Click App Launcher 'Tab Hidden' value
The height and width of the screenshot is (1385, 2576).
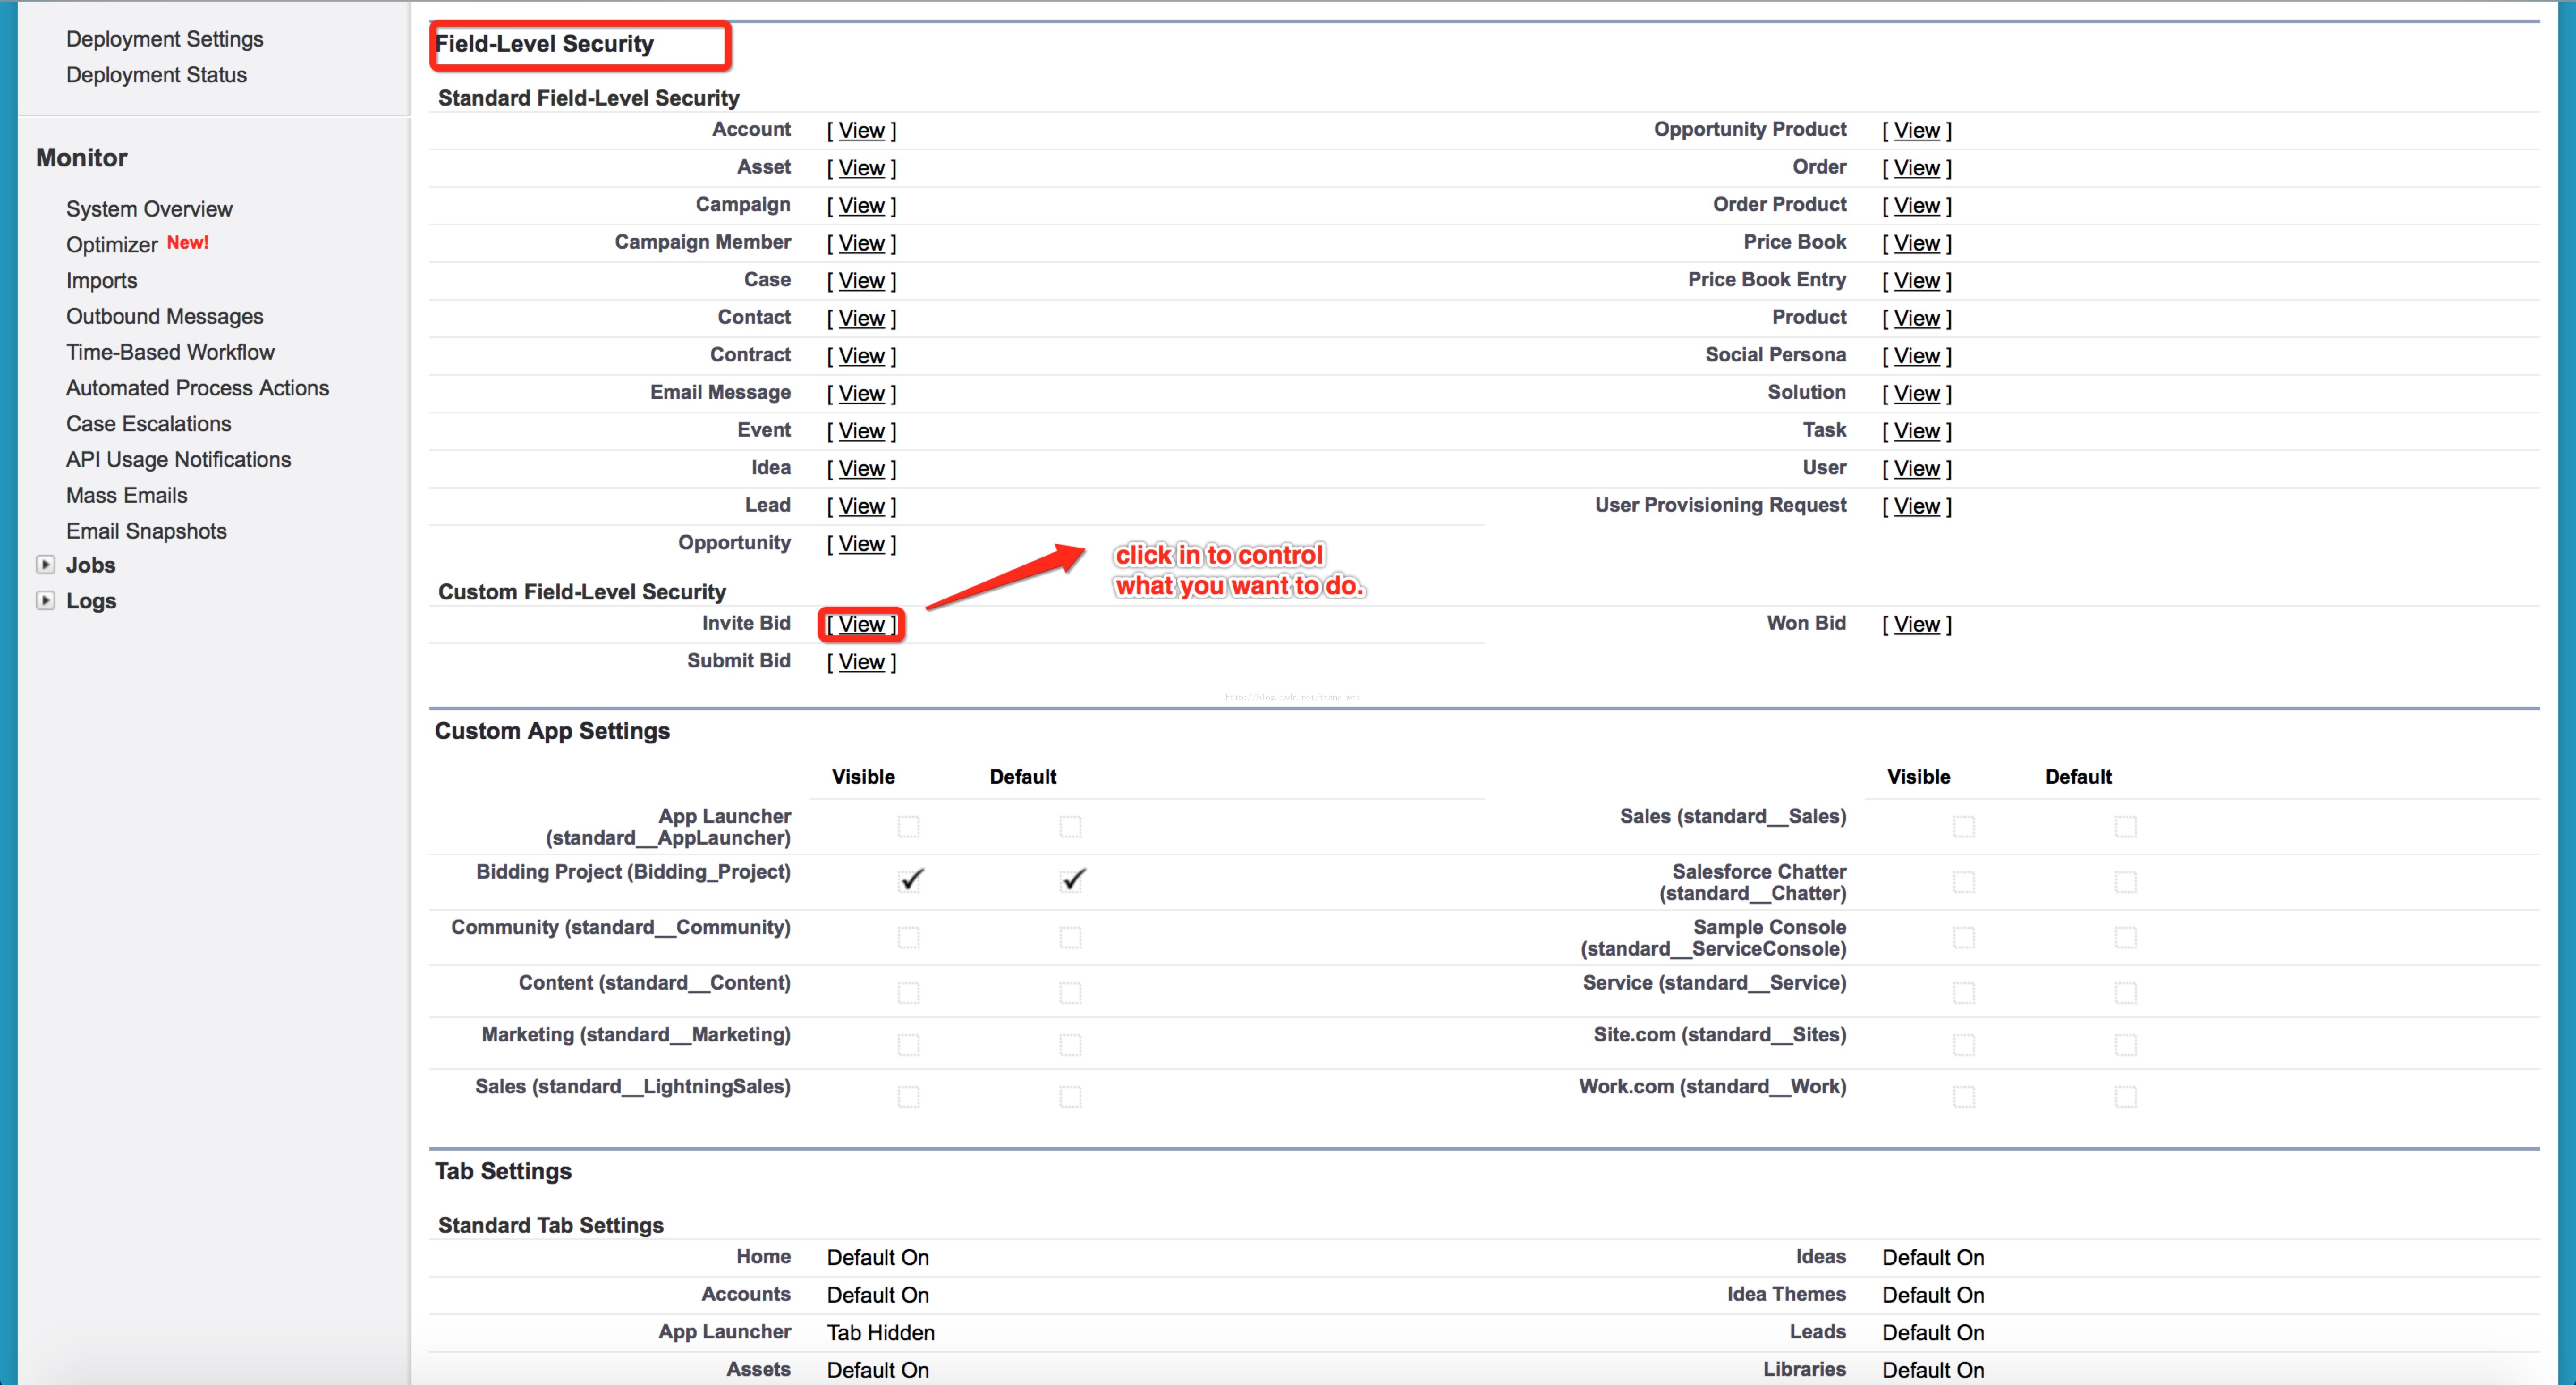[880, 1333]
